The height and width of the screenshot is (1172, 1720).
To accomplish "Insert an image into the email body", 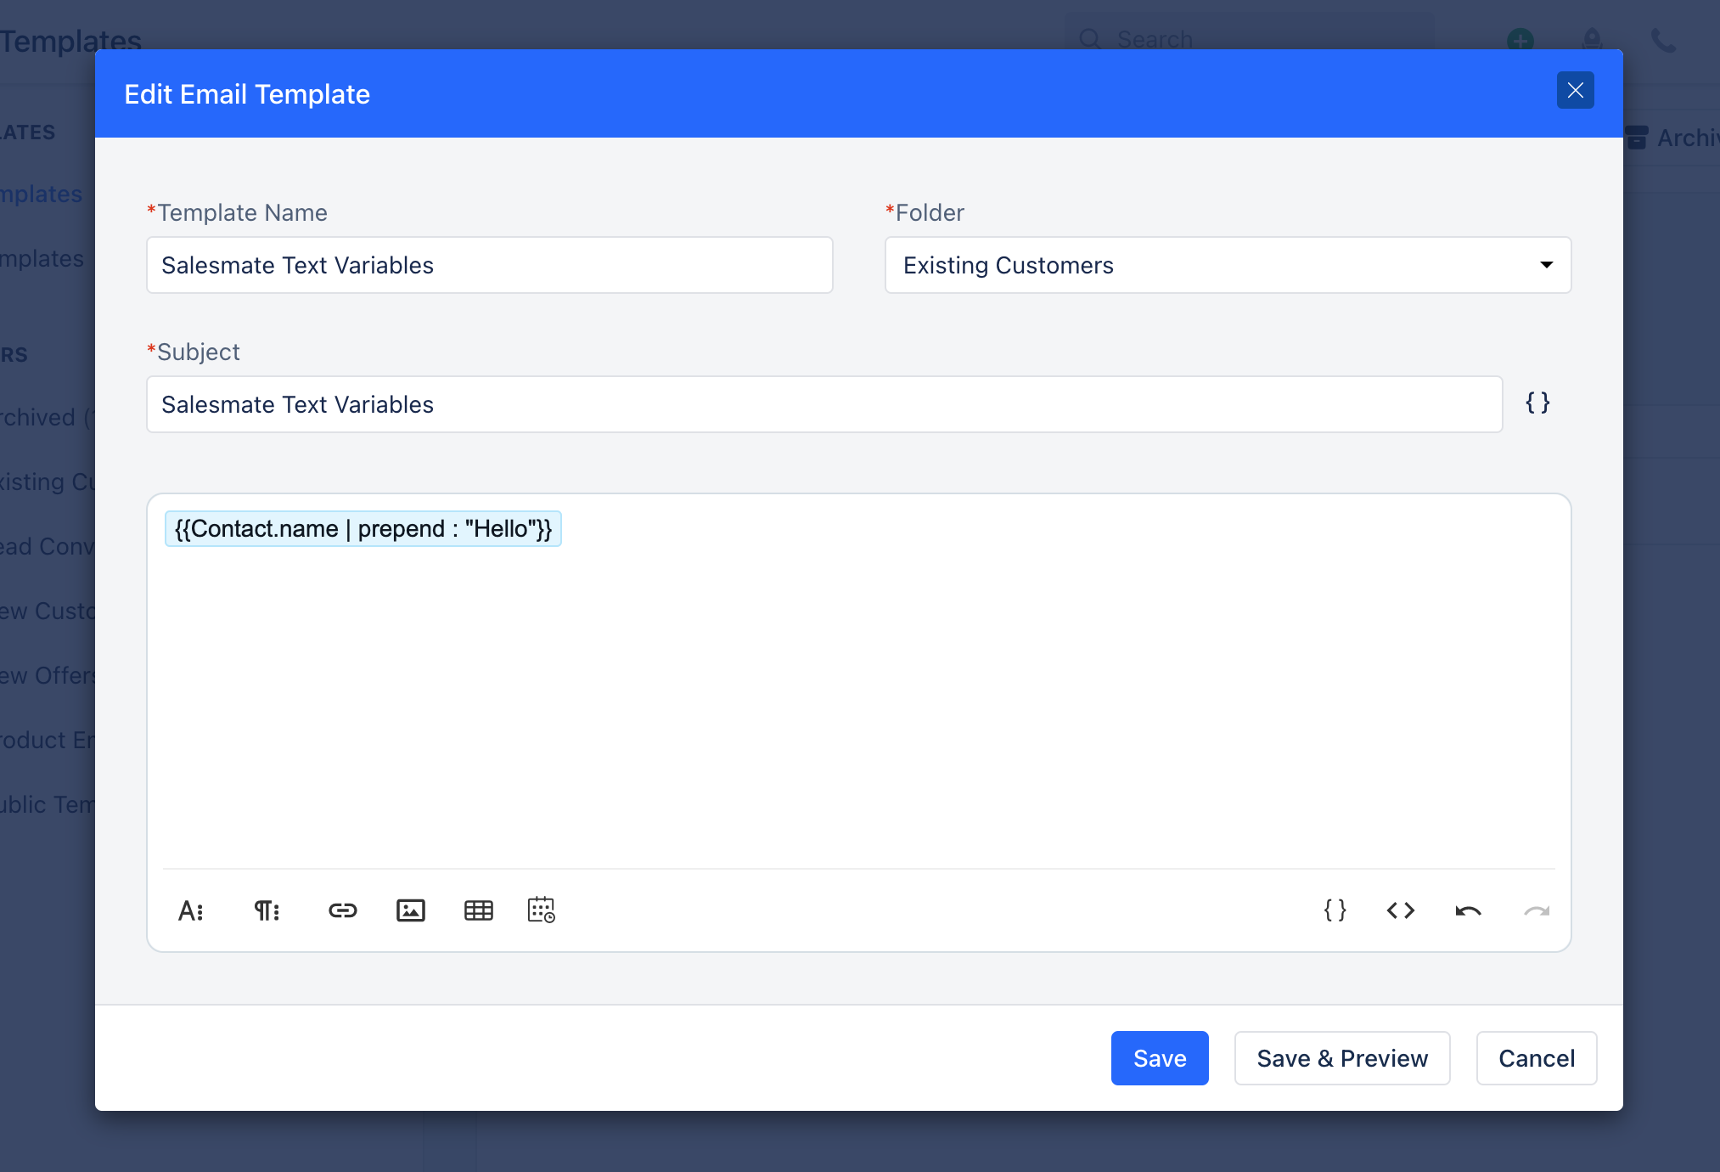I will pos(410,910).
